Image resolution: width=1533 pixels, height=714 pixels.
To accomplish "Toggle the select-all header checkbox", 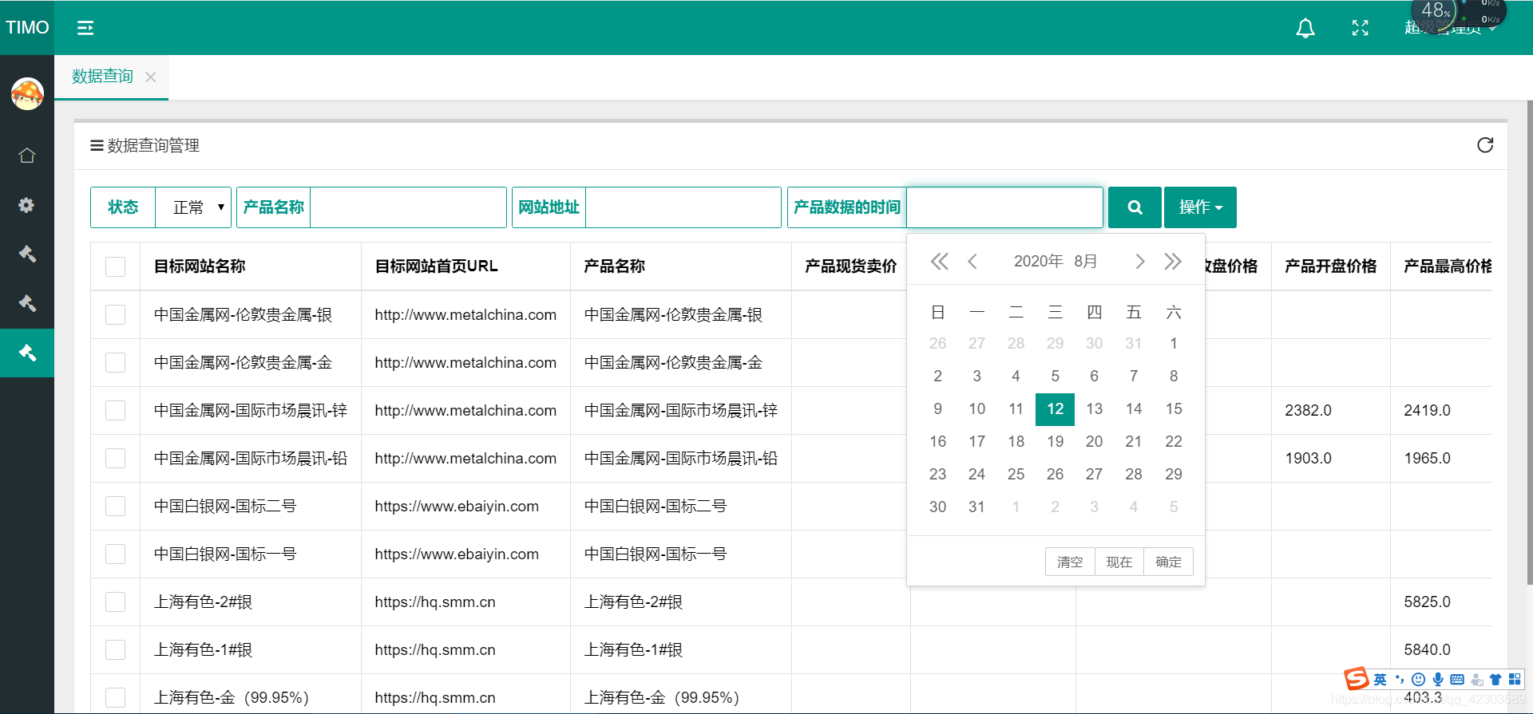I will pyautogui.click(x=116, y=266).
